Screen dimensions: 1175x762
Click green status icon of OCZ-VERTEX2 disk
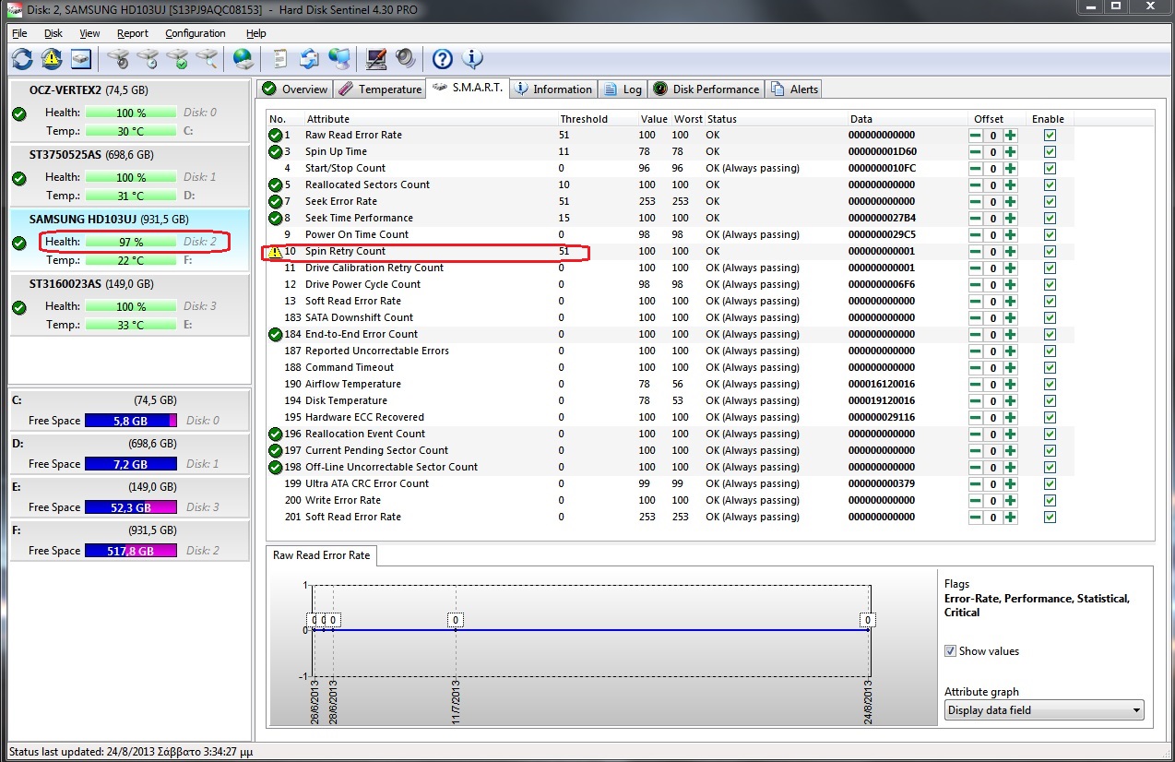pos(18,113)
